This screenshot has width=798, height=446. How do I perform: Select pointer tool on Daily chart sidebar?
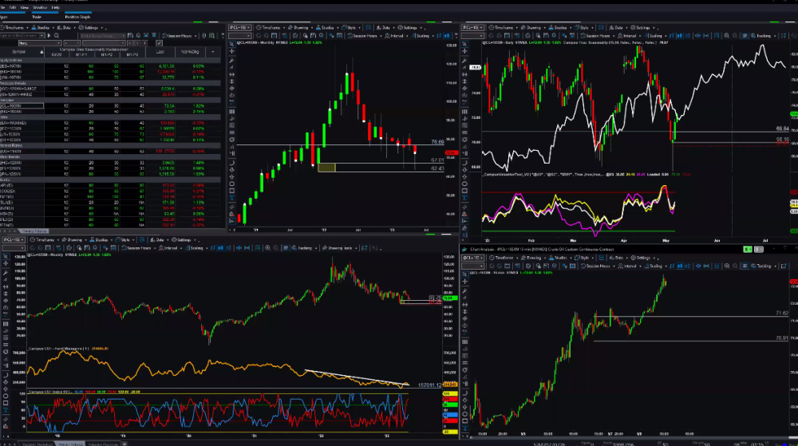point(464,44)
